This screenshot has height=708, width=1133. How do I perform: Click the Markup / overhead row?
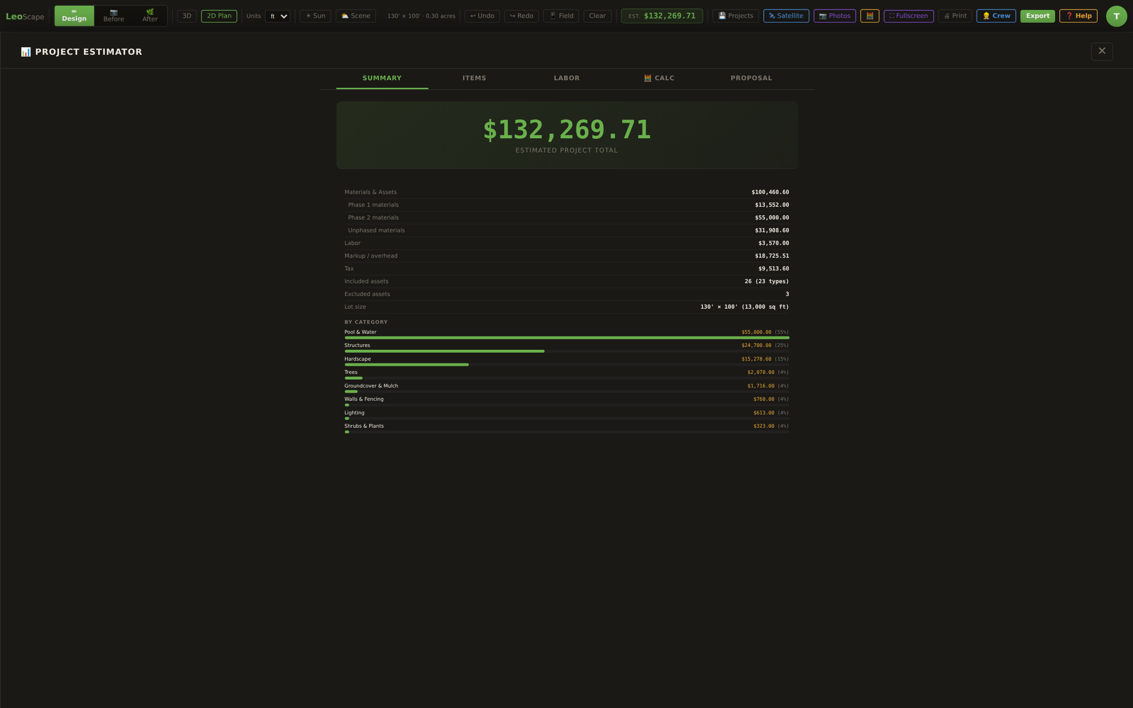566,256
